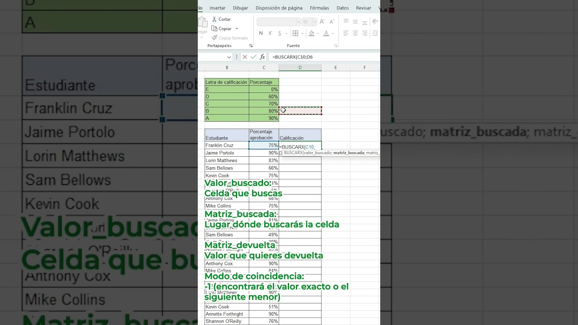
Task: Click the Pegar clipboard icon
Action: [203, 23]
